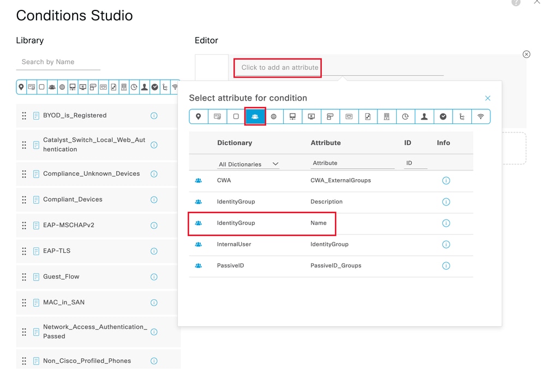The image size is (545, 372).
Task: Filter Library by checkmark circle icon
Action: point(155,87)
